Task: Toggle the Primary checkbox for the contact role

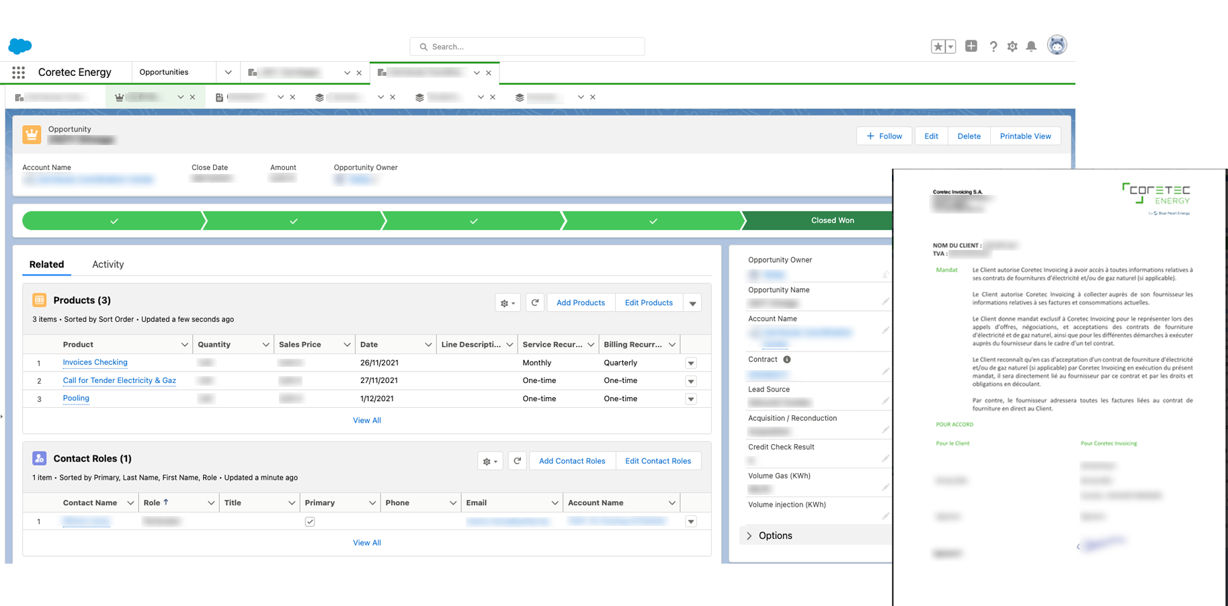Action: point(310,521)
